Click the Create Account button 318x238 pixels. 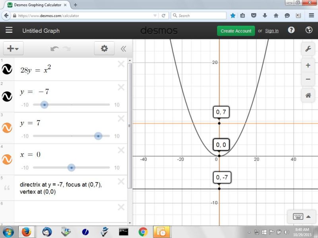(236, 31)
